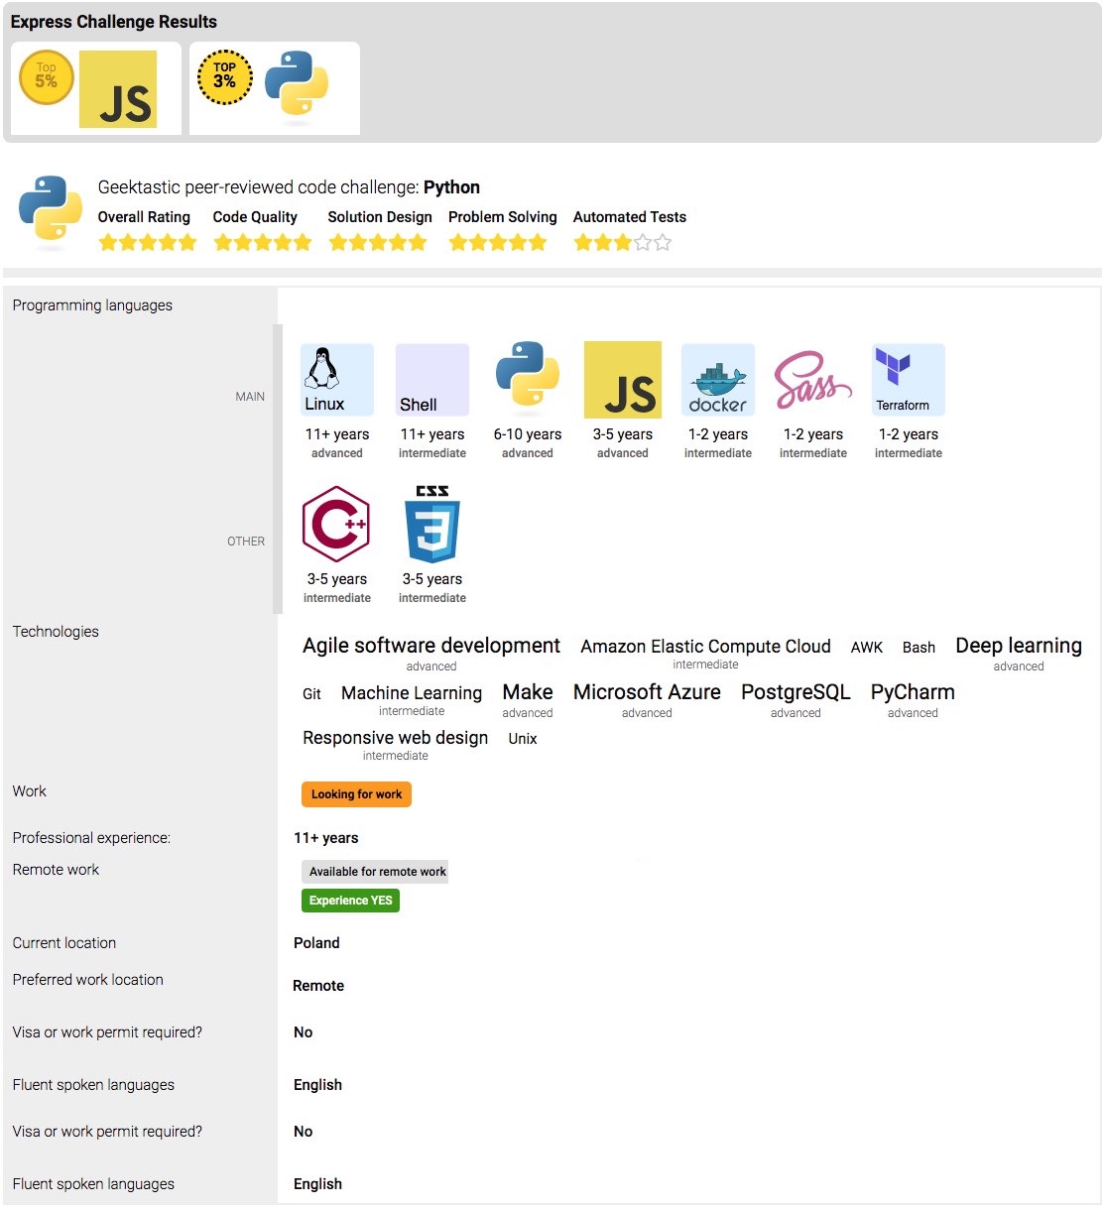This screenshot has height=1210, width=1105.
Task: Click the Make technology tag
Action: click(528, 692)
